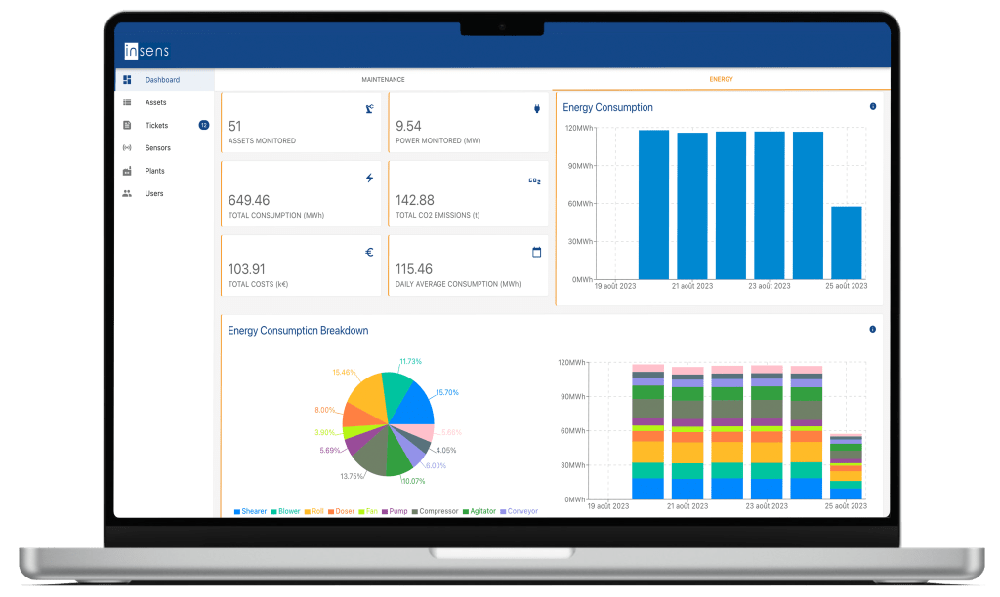
Task: Click robot arm icon on Assets Monitored card
Action: pyautogui.click(x=369, y=109)
